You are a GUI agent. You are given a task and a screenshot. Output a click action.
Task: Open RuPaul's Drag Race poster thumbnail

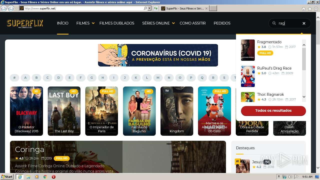(248, 76)
